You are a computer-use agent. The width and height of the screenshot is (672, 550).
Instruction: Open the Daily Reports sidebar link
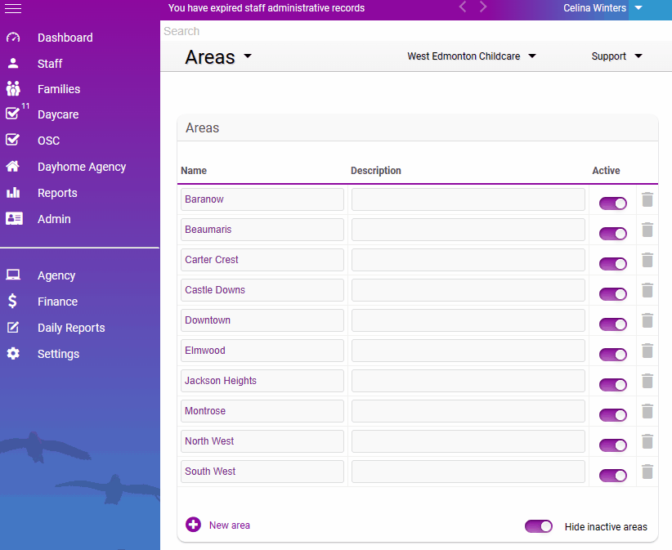click(71, 328)
